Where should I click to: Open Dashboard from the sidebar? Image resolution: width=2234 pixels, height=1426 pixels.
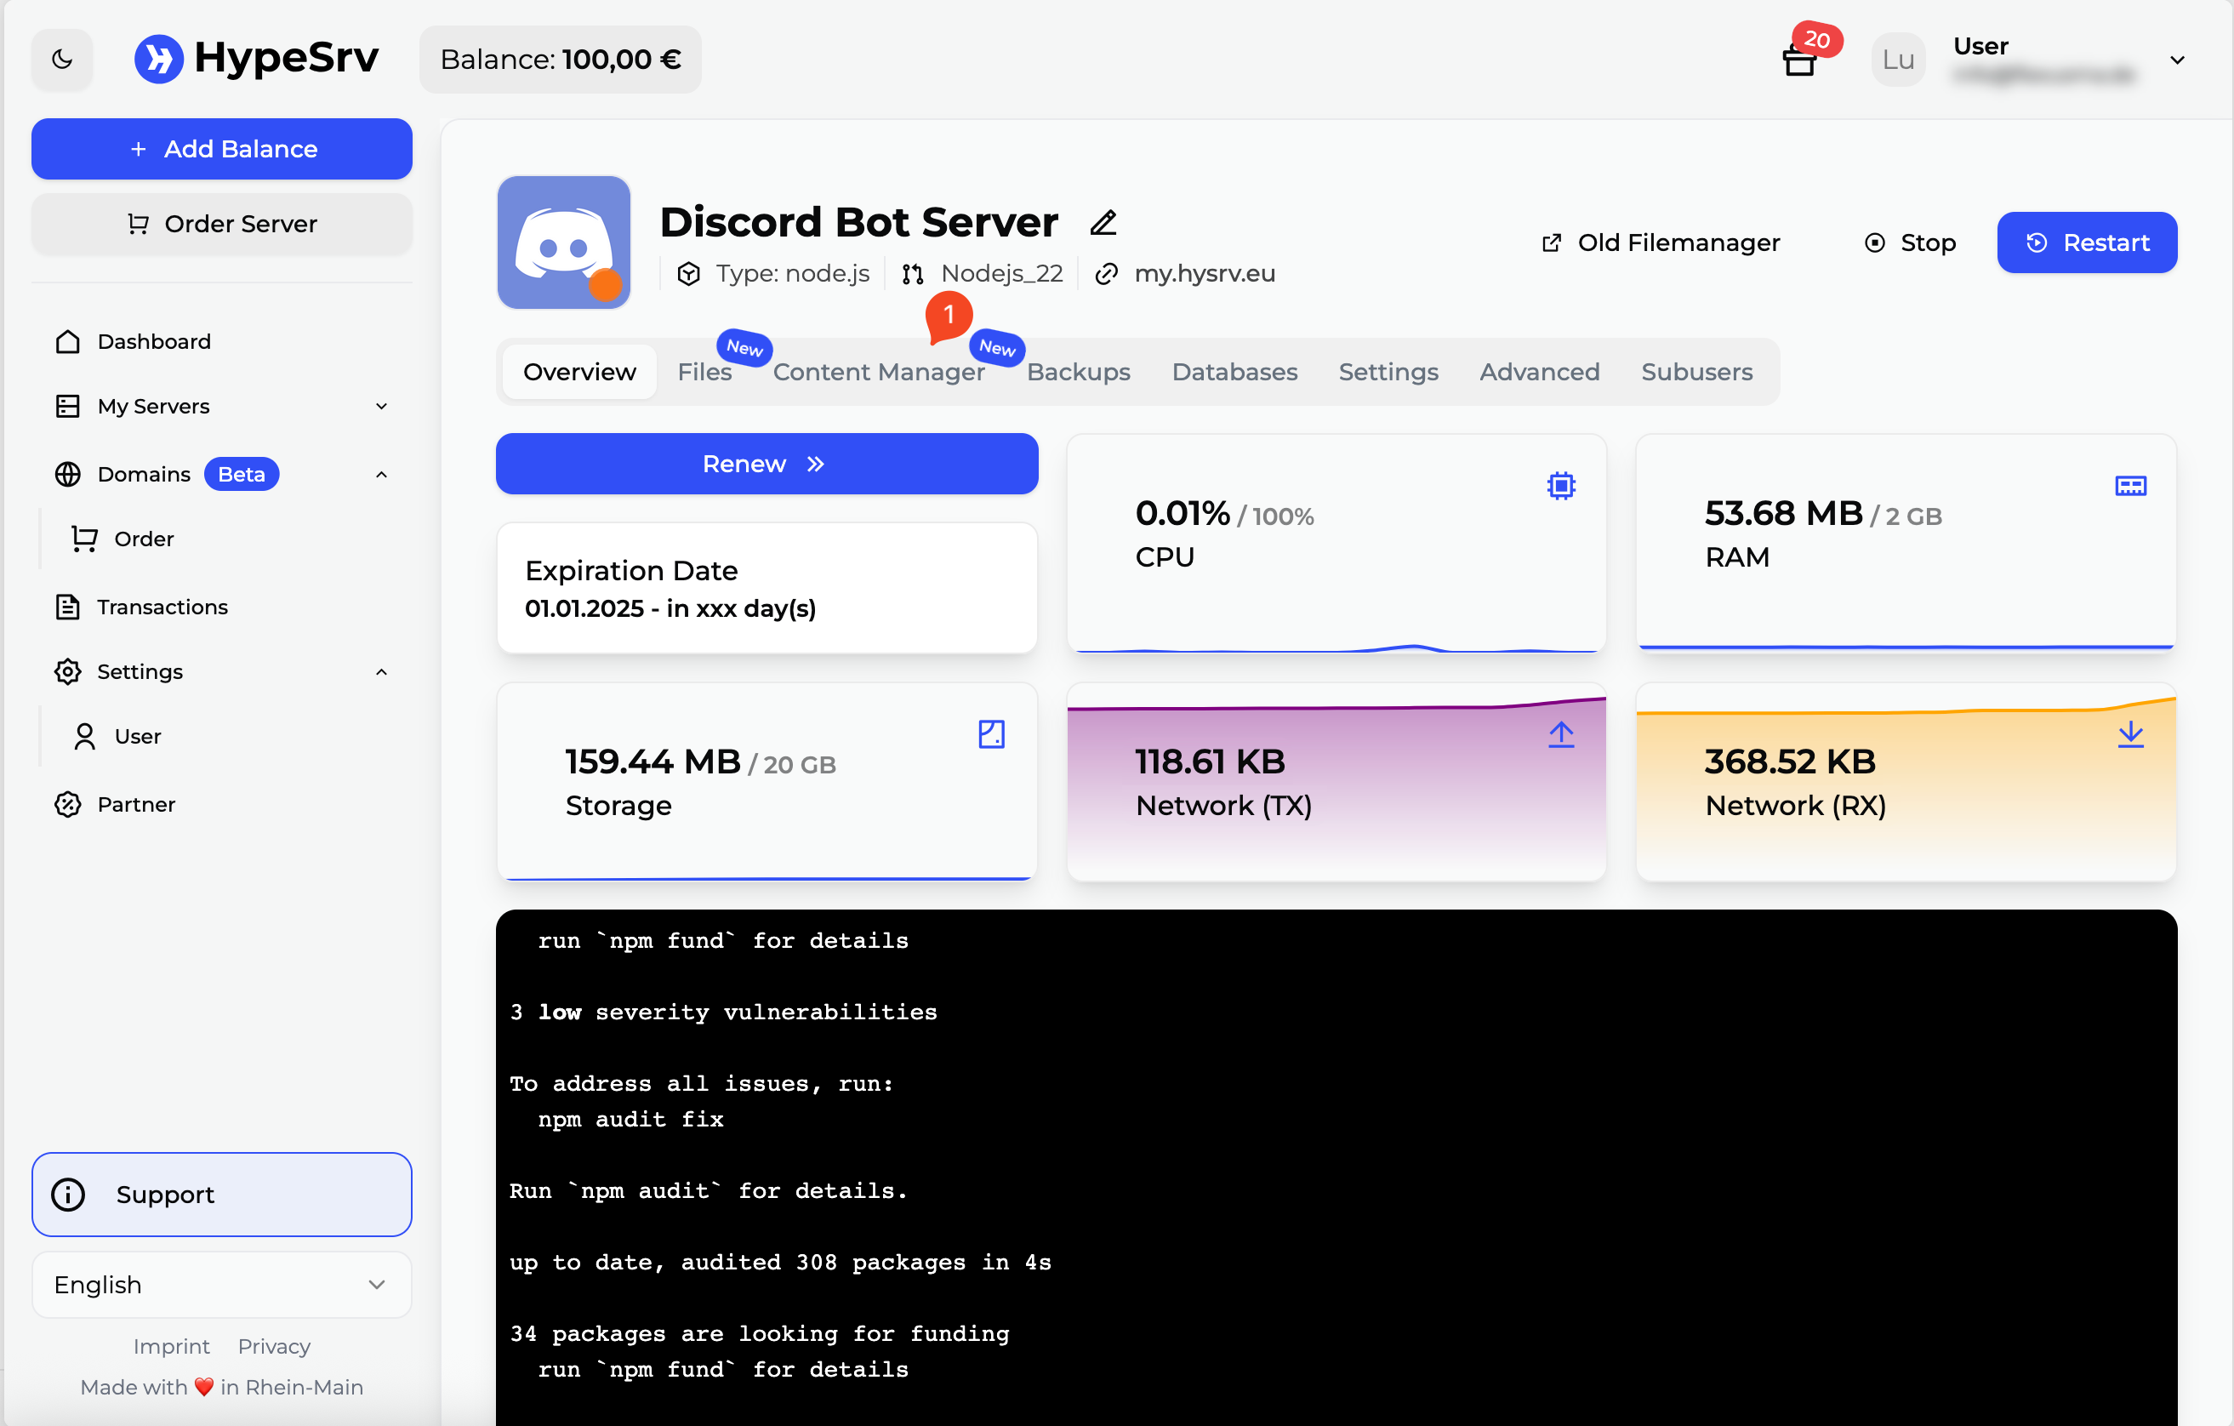(x=153, y=341)
